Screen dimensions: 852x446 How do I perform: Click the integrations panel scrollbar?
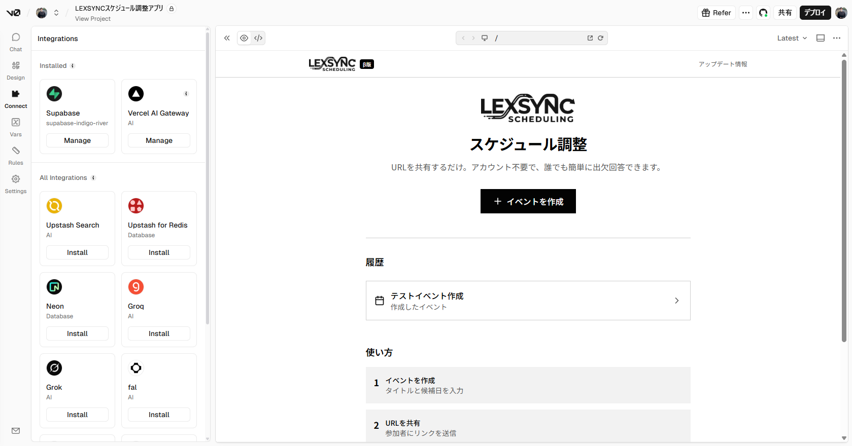point(208,177)
